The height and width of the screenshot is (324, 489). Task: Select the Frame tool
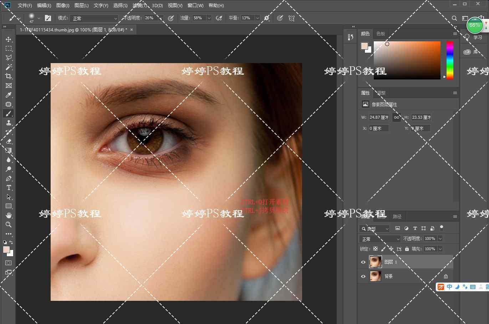(9, 86)
